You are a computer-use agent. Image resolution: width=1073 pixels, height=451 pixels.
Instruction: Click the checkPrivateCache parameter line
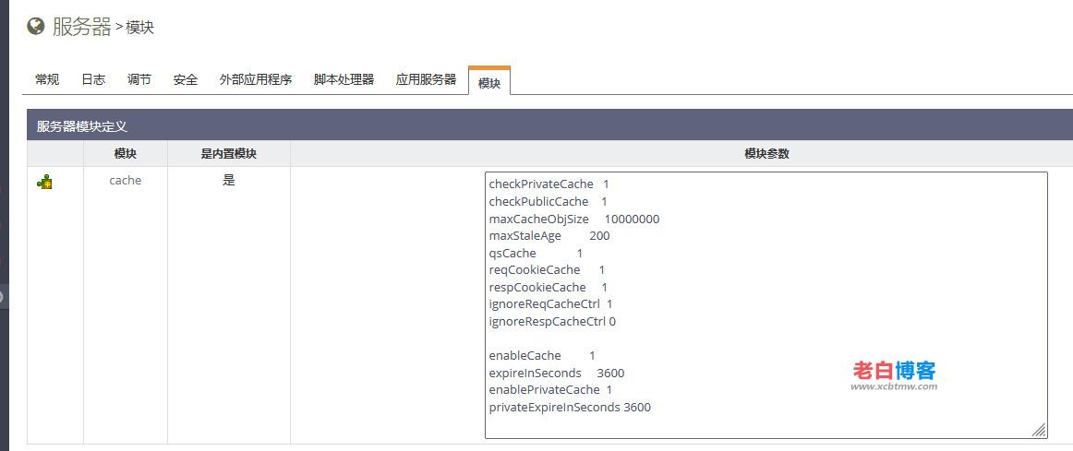(x=549, y=184)
